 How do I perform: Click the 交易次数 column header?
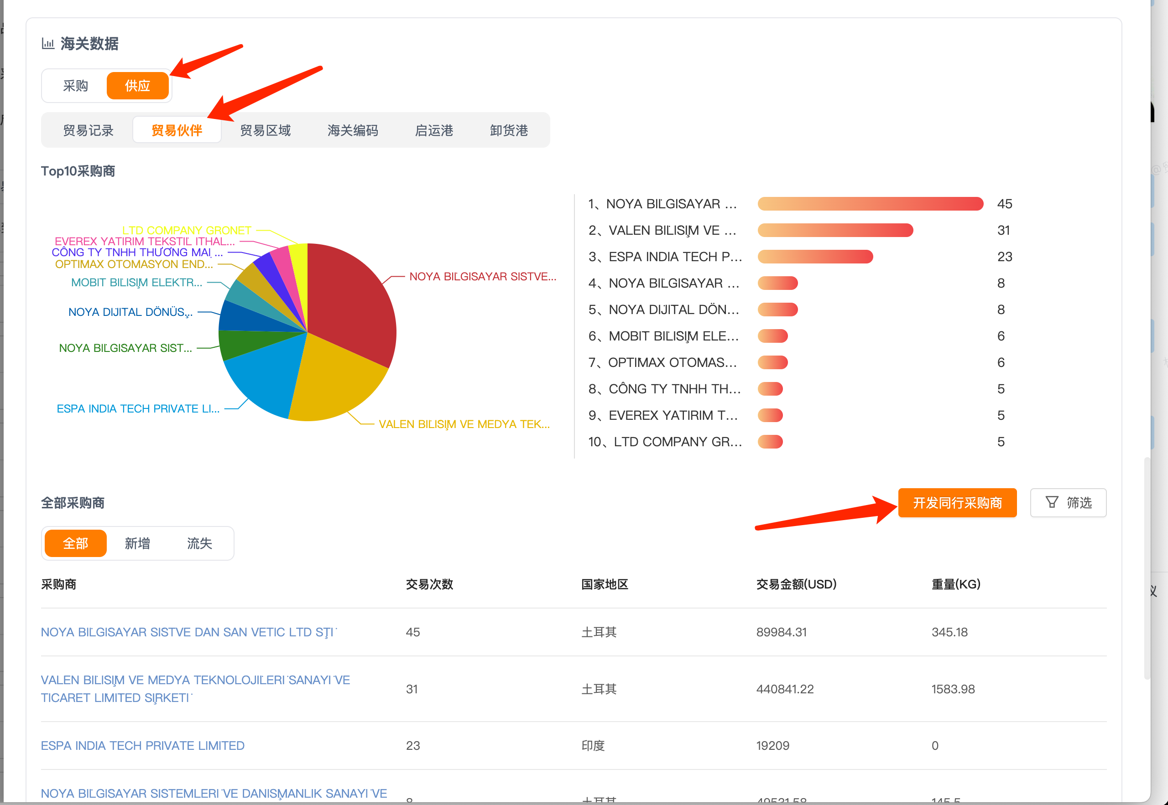pos(429,584)
